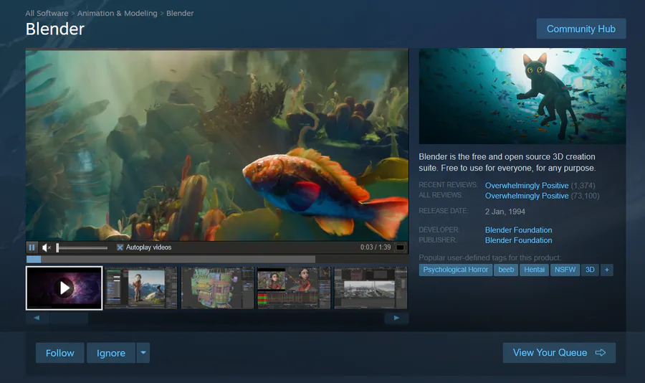Open publisher Blender Foundation link
The image size is (645, 383).
coord(518,240)
